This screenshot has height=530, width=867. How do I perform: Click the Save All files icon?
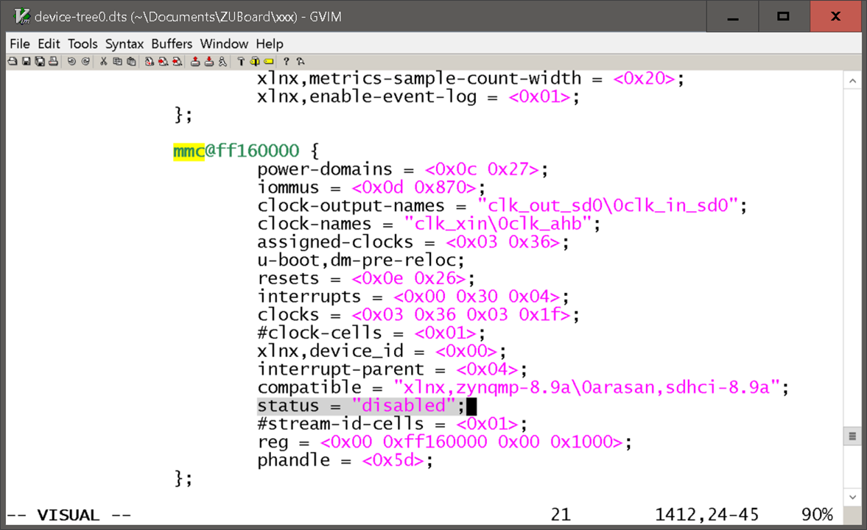coord(40,61)
